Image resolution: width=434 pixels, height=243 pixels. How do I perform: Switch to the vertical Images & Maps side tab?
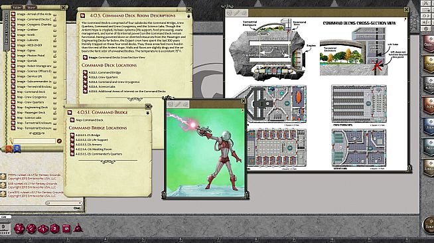click(x=7, y=31)
